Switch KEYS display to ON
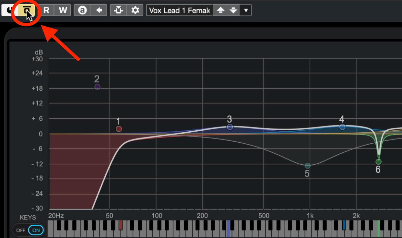Viewport: 402px width, 238px height. pos(36,230)
